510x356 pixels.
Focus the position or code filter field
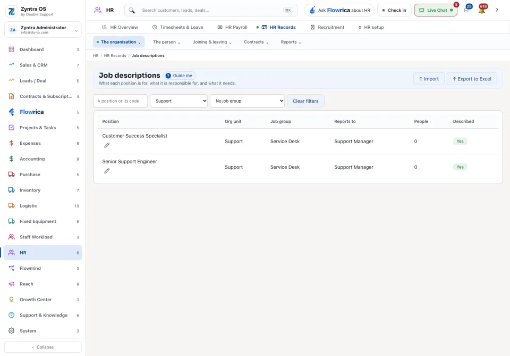[x=121, y=101]
